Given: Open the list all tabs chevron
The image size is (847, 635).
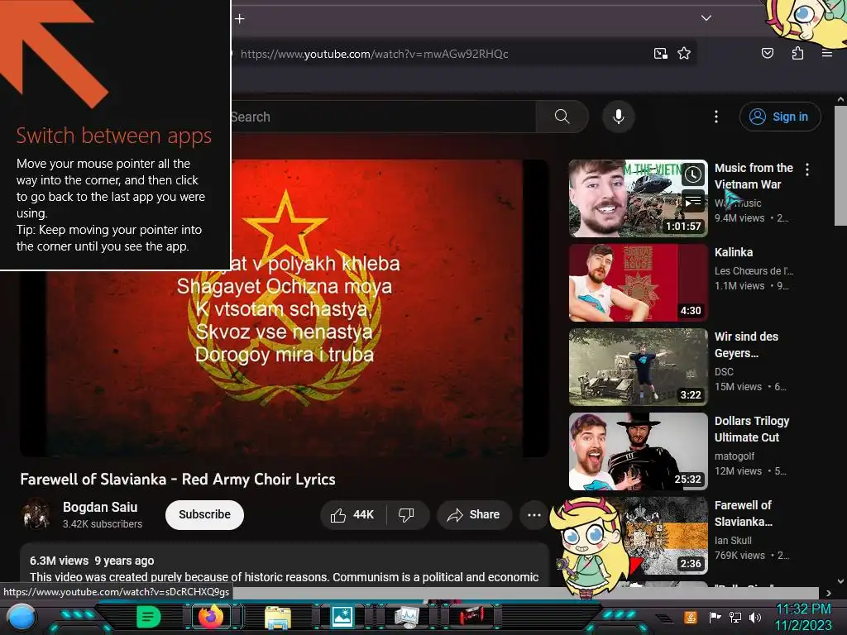Looking at the screenshot, I should coord(706,18).
